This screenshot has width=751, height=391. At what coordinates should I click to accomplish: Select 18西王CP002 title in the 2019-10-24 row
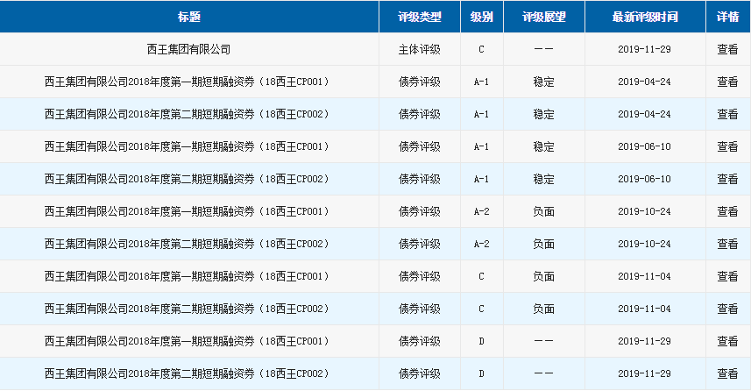[187, 244]
